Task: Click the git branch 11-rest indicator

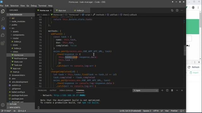Action: [x=6, y=111]
